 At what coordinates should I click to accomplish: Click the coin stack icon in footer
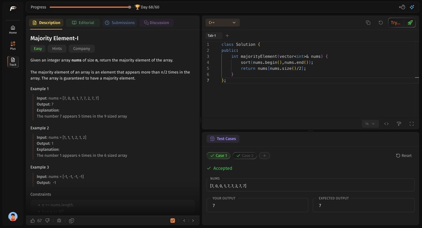point(71,221)
